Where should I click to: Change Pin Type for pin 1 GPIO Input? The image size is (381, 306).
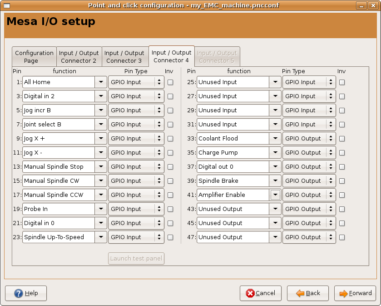[x=136, y=82]
